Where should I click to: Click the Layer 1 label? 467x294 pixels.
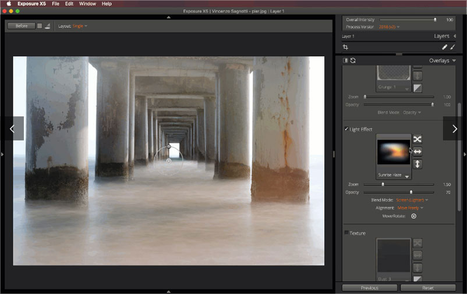[x=348, y=36]
